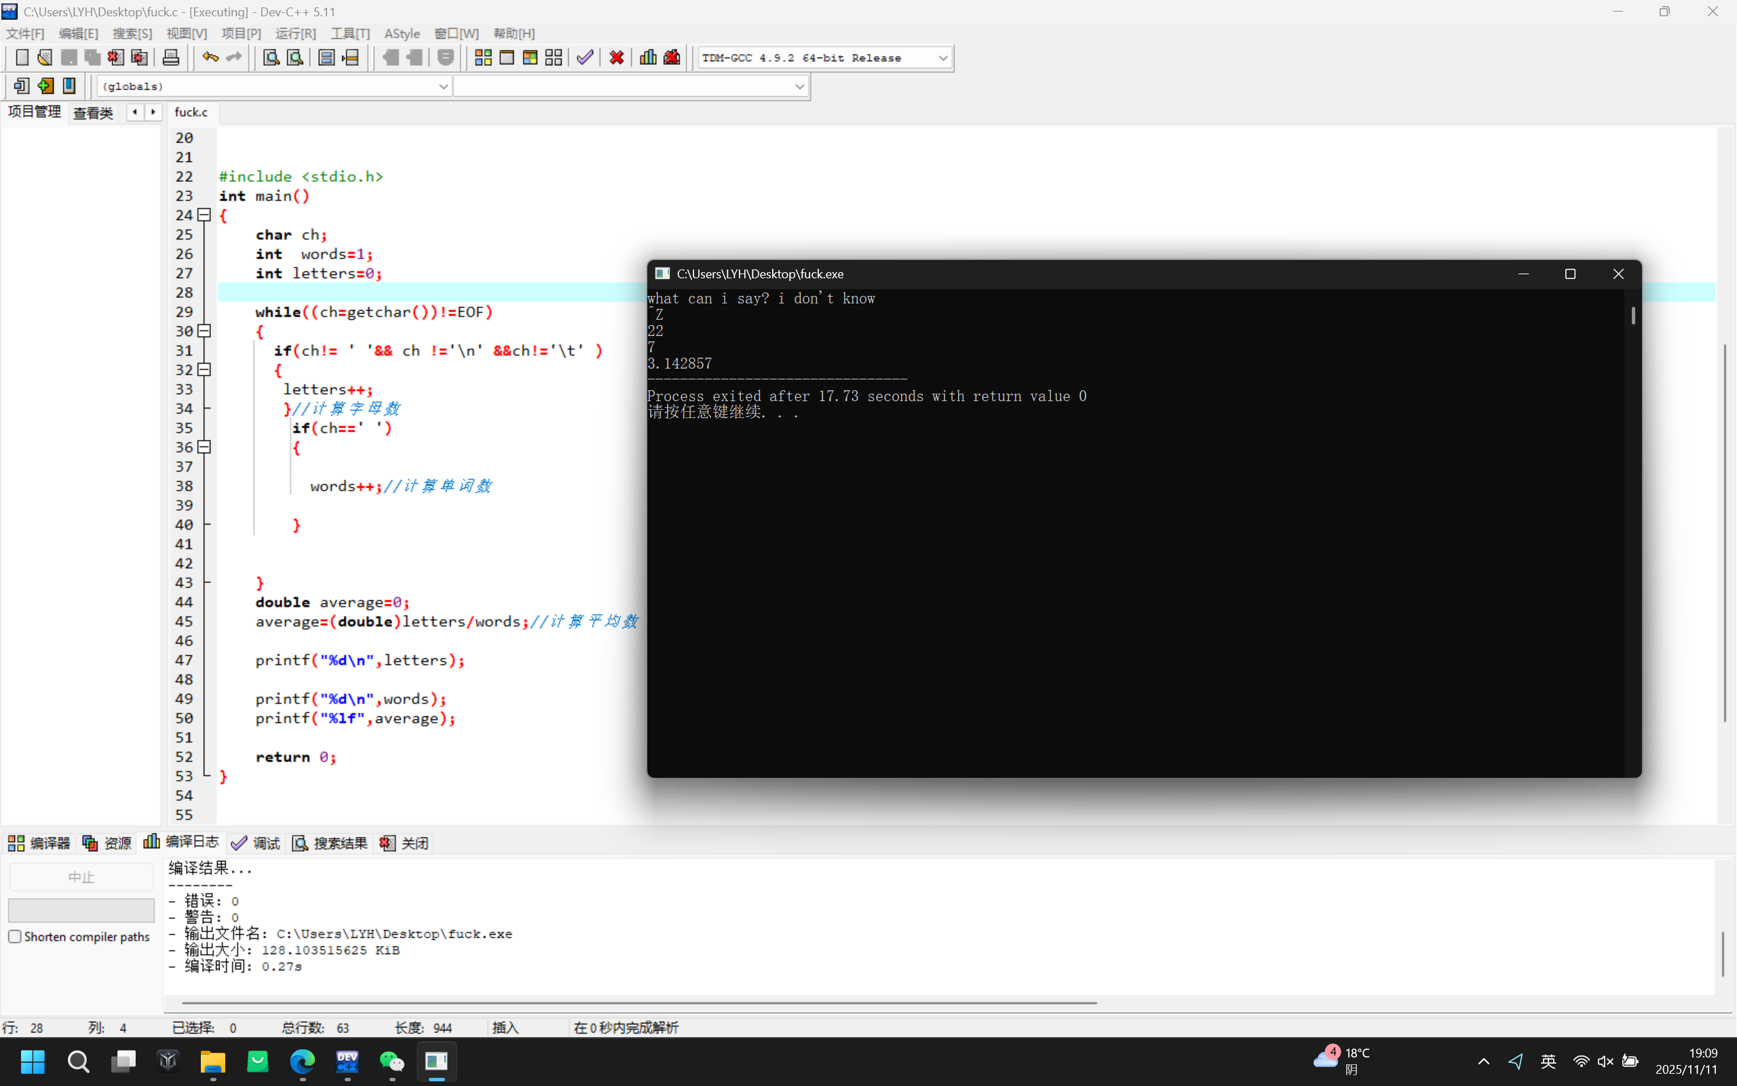Click the Compile icon with colored squares
Image resolution: width=1737 pixels, height=1086 pixels.
(483, 58)
